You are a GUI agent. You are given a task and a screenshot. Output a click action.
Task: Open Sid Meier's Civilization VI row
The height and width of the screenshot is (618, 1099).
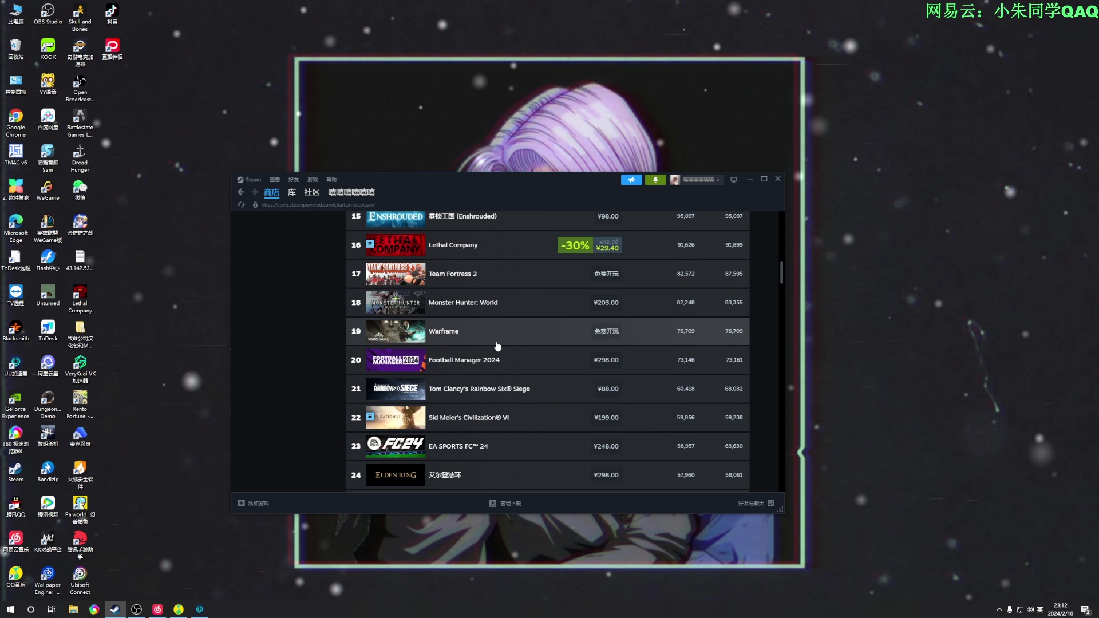[x=548, y=418]
